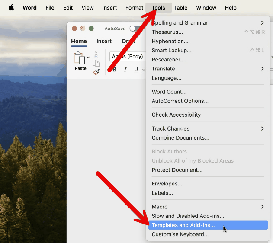Open the View menu
Image resolution: width=273 pixels, height=243 pixels.
click(87, 8)
